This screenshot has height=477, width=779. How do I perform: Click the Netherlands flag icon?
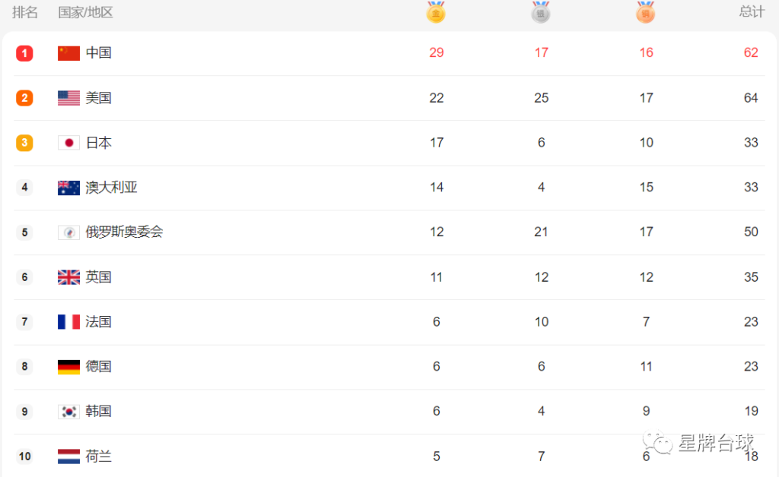pyautogui.click(x=68, y=456)
